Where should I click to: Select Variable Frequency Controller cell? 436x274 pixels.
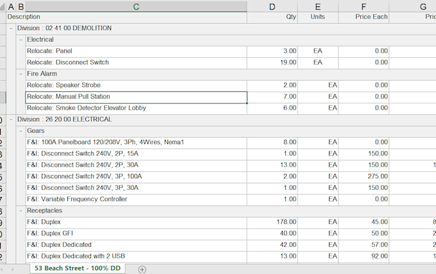tap(136, 199)
